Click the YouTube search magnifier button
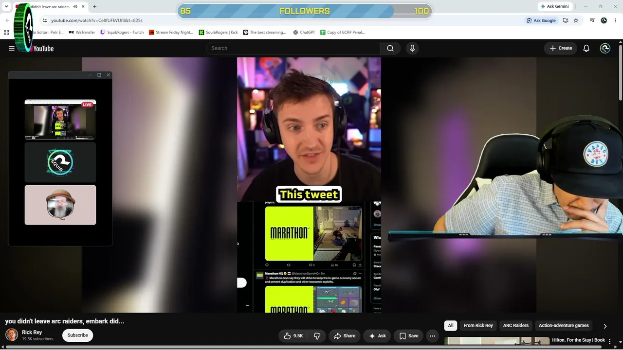This screenshot has width=623, height=350. click(390, 48)
